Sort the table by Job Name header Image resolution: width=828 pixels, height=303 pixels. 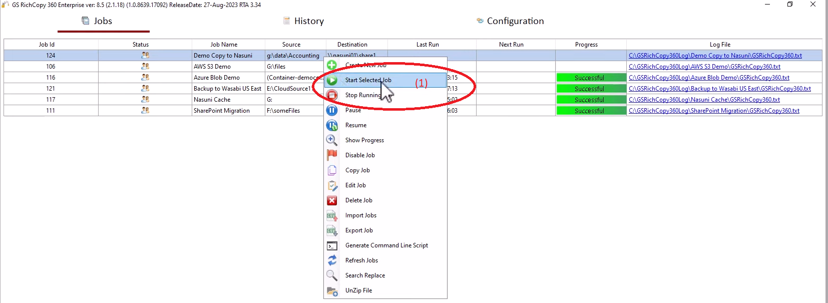(224, 45)
